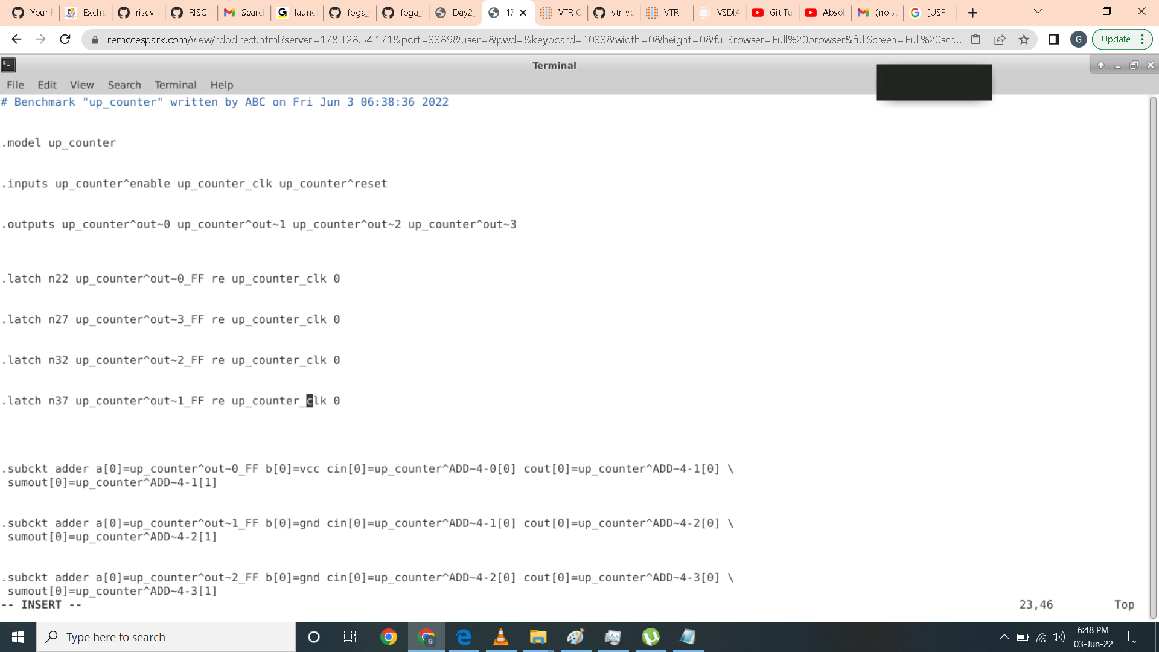Open the tab search dropdown chevron
The width and height of the screenshot is (1159, 652).
click(x=1038, y=12)
